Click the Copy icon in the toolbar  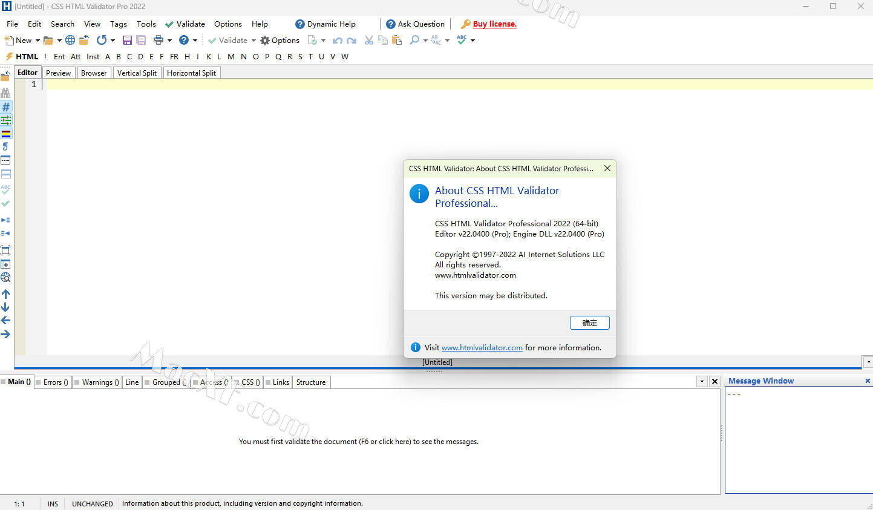click(x=383, y=41)
